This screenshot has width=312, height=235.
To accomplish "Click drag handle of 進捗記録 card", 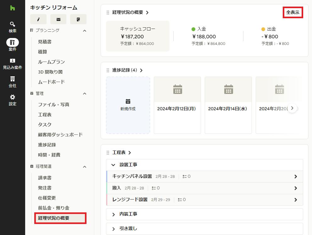I will [108, 70].
